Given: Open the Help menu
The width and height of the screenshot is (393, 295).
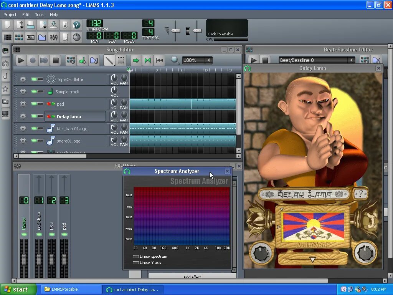Looking at the screenshot, I should pos(54,15).
